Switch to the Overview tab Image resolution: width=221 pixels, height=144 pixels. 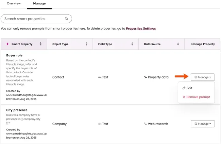[x=14, y=3]
